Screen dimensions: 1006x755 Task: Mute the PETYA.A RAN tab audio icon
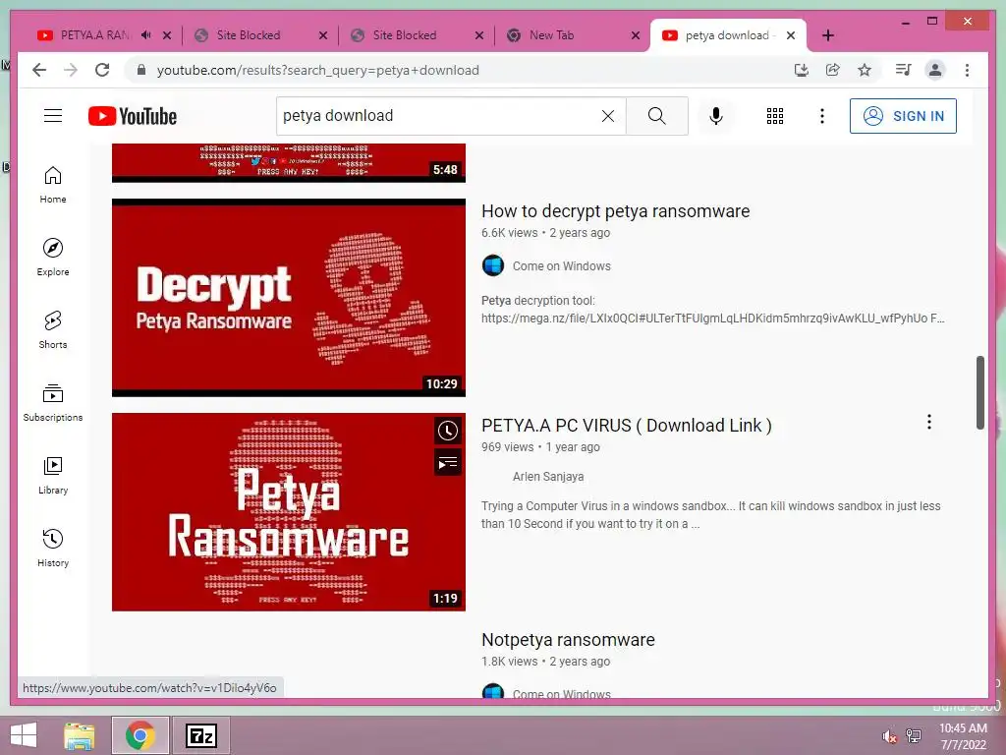tap(145, 35)
